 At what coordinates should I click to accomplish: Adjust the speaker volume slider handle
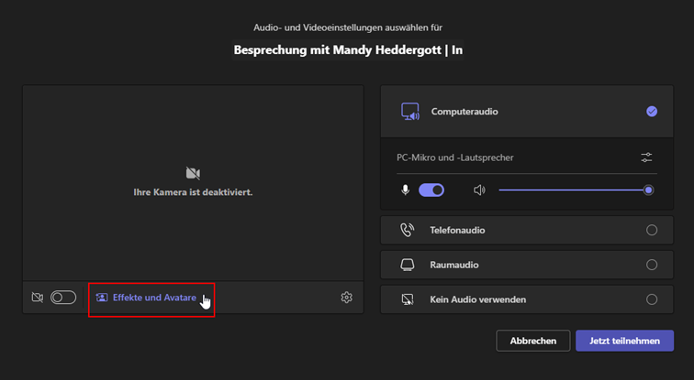click(x=648, y=190)
